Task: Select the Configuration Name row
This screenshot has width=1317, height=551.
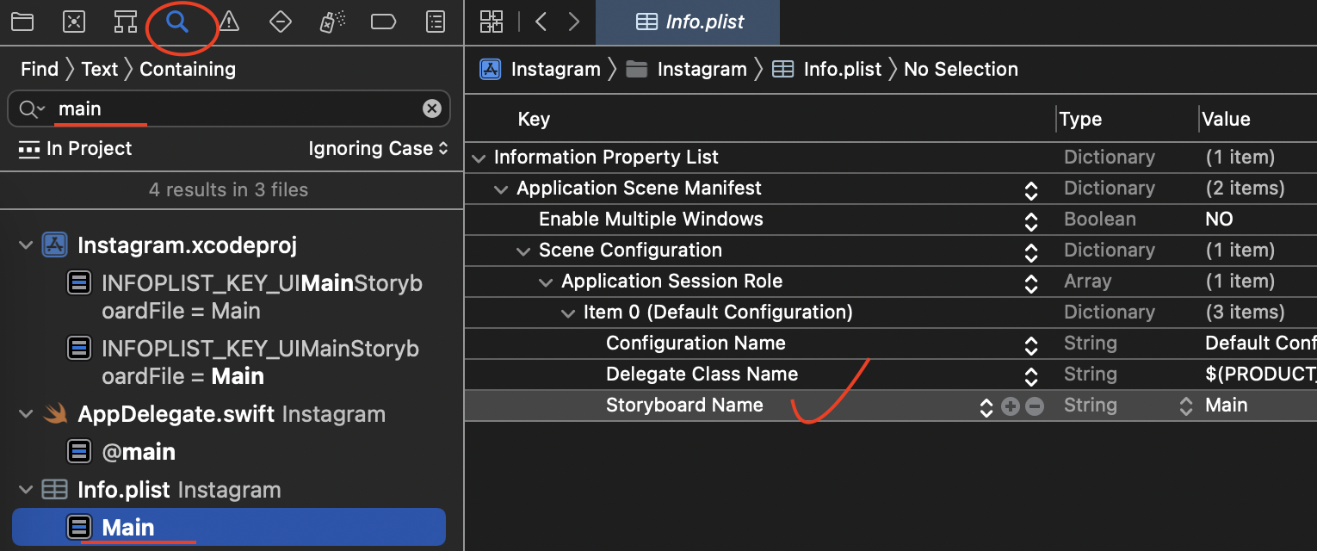Action: click(890, 344)
